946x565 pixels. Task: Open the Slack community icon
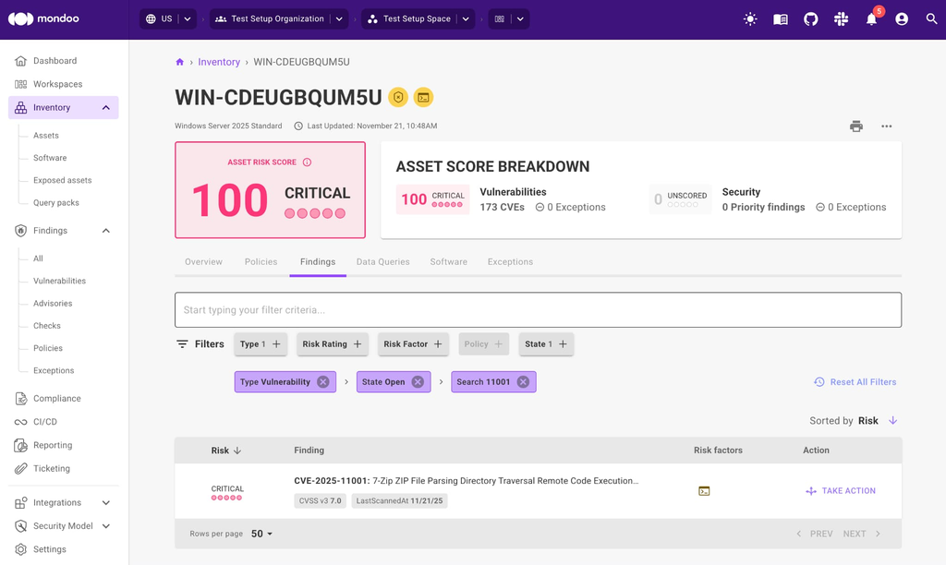841,18
